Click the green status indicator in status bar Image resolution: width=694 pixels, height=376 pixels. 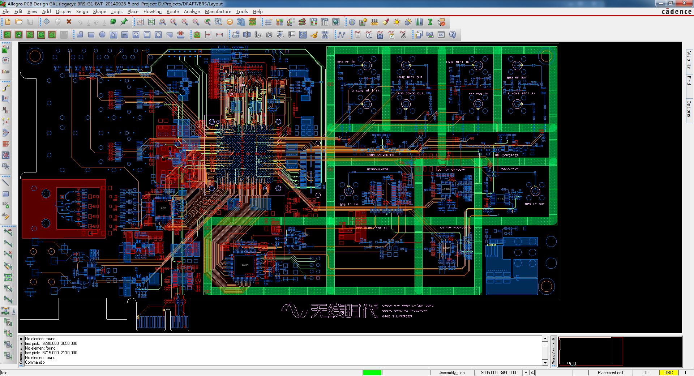372,373
